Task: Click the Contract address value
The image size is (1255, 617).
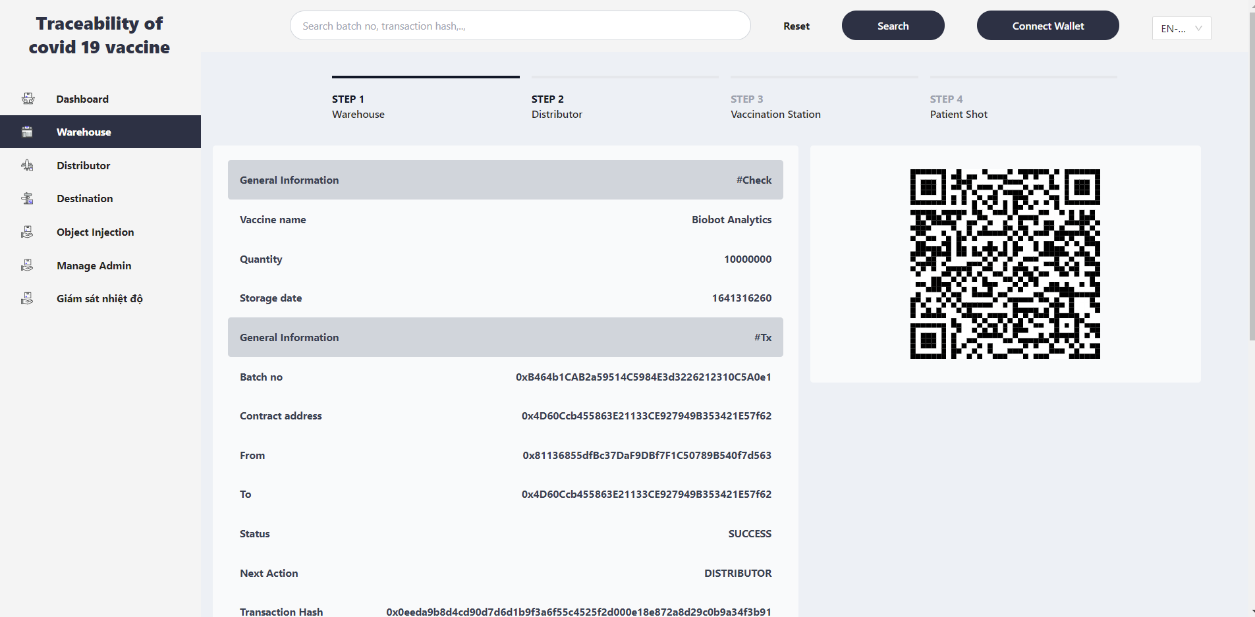Action: click(x=646, y=416)
